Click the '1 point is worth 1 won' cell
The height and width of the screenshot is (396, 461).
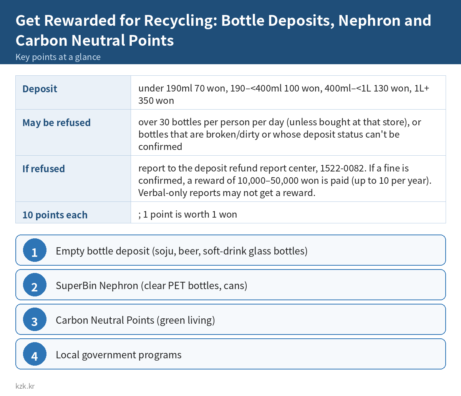click(x=288, y=213)
